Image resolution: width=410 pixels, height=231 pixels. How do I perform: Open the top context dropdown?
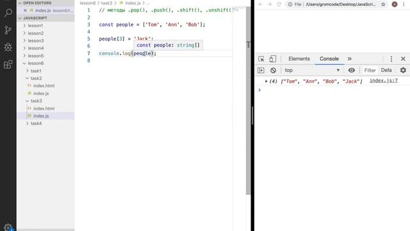(x=312, y=70)
